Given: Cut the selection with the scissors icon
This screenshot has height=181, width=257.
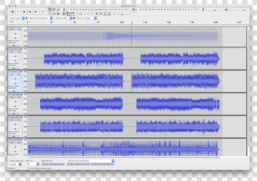Looking at the screenshot, I should click(x=64, y=14).
